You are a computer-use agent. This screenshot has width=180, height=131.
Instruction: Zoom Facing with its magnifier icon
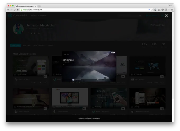coord(123,109)
